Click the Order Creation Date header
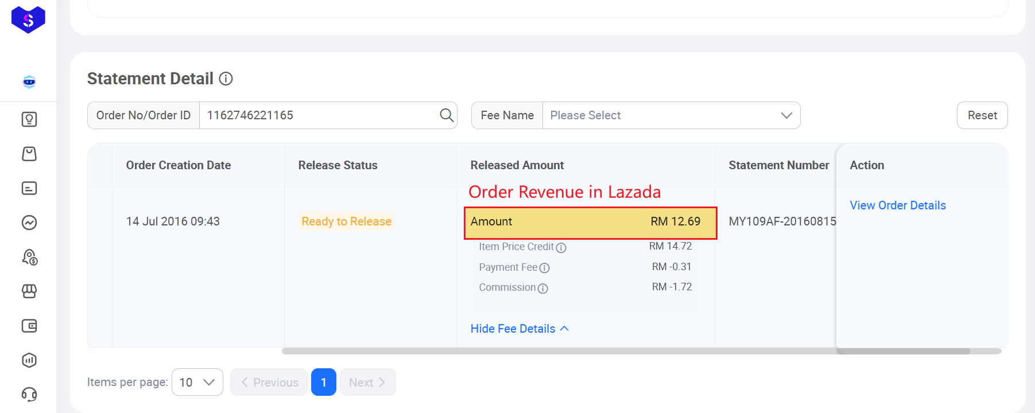The width and height of the screenshot is (1035, 413). 179,165
